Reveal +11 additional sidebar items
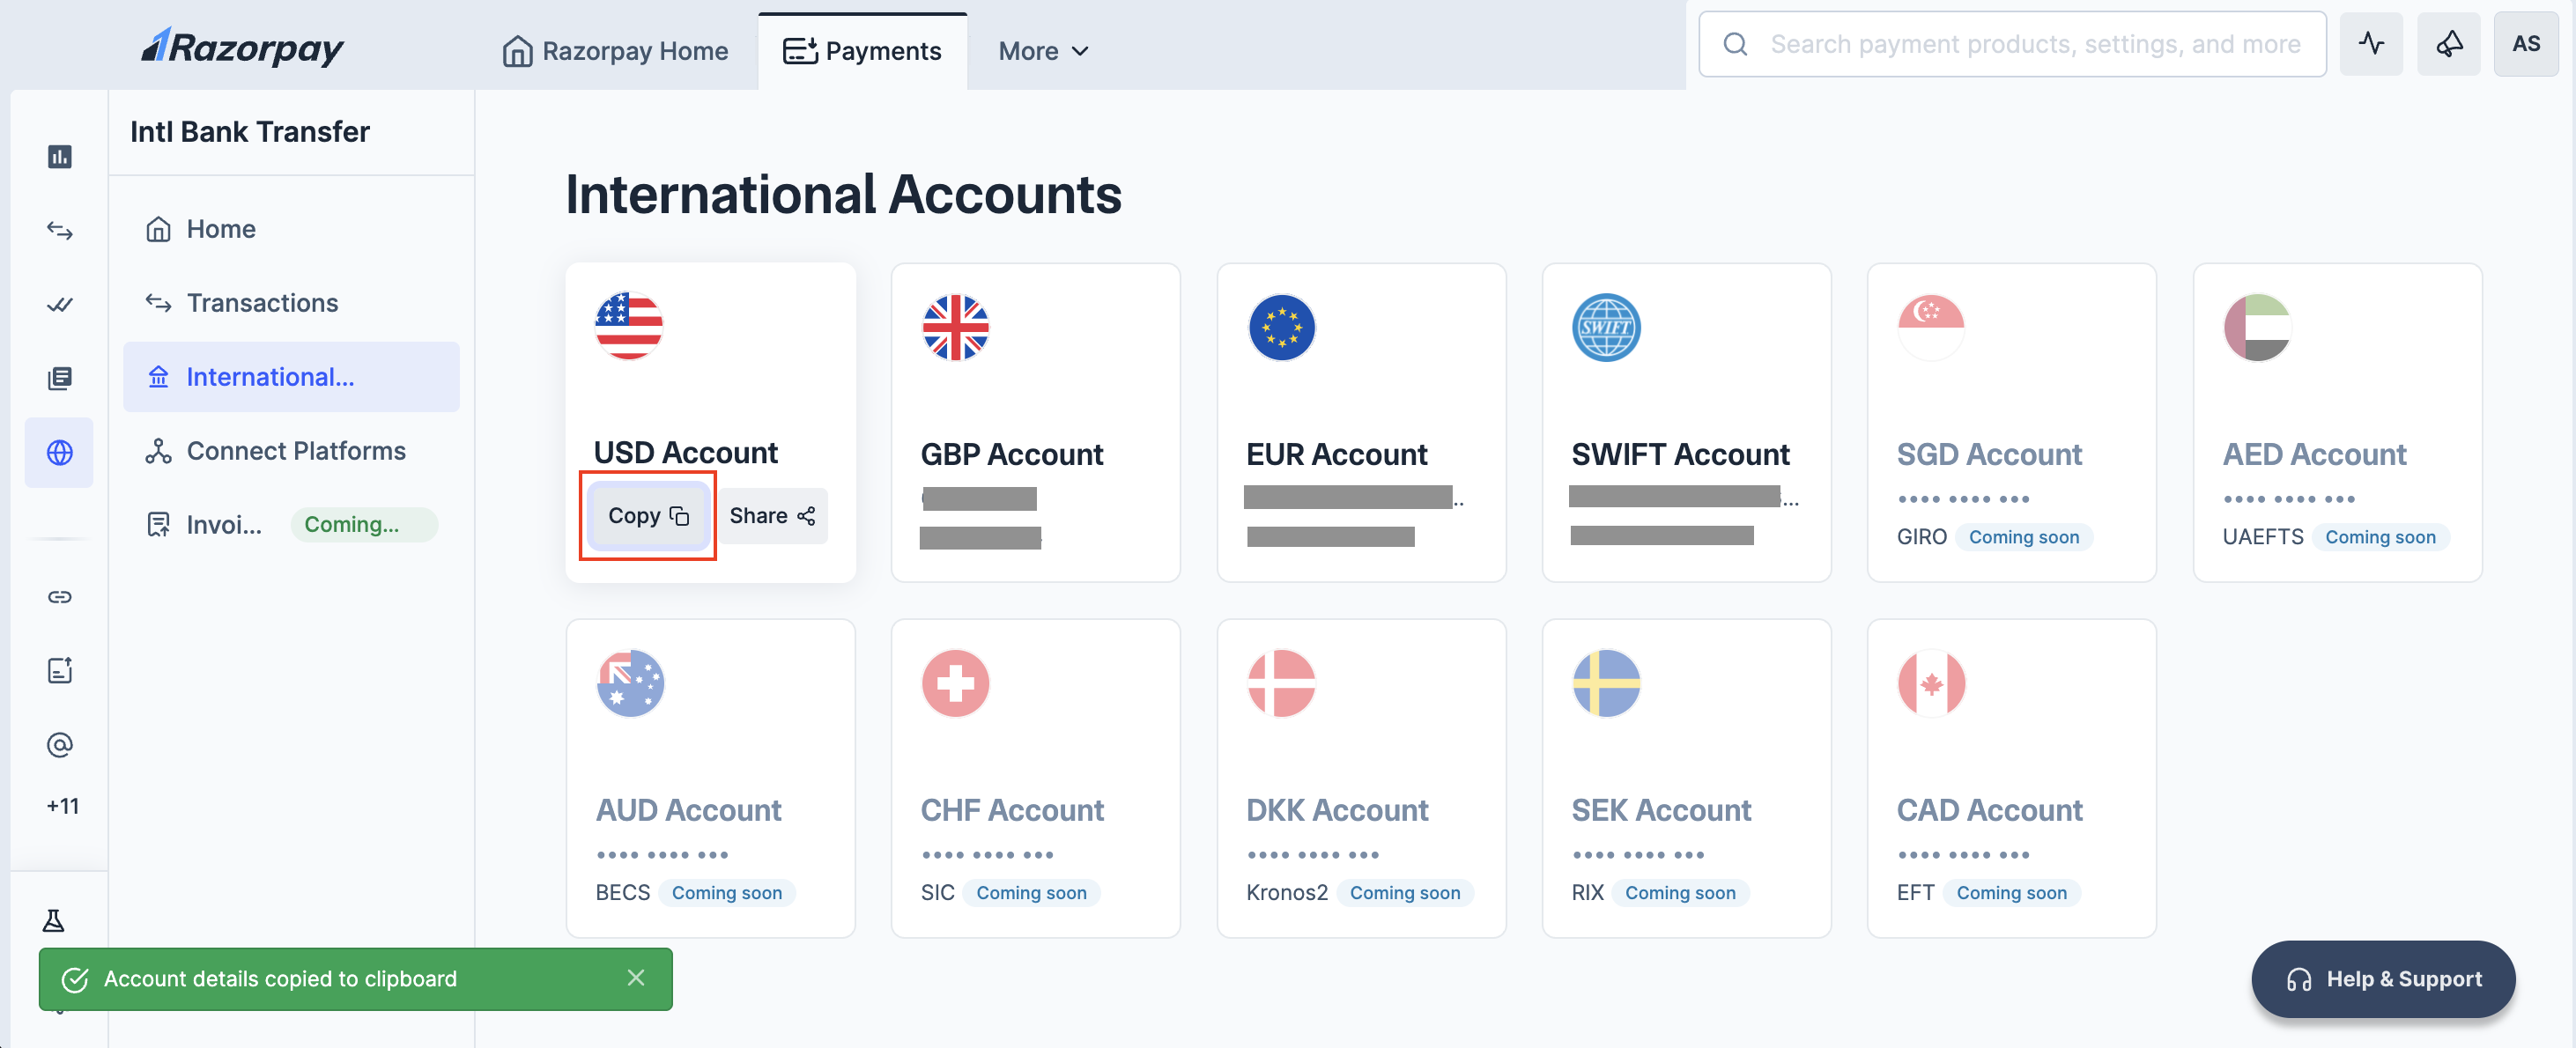This screenshot has width=2576, height=1048. [x=61, y=805]
